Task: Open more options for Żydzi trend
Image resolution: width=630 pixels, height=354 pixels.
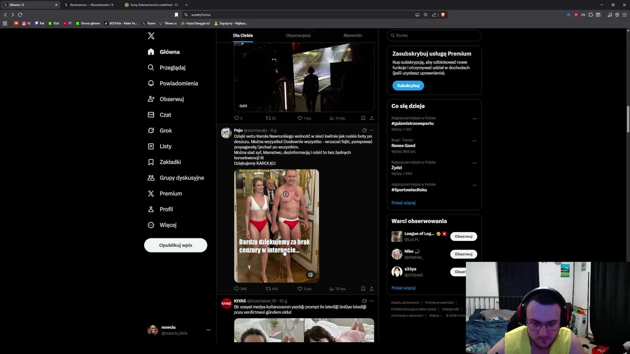Action: (x=474, y=163)
